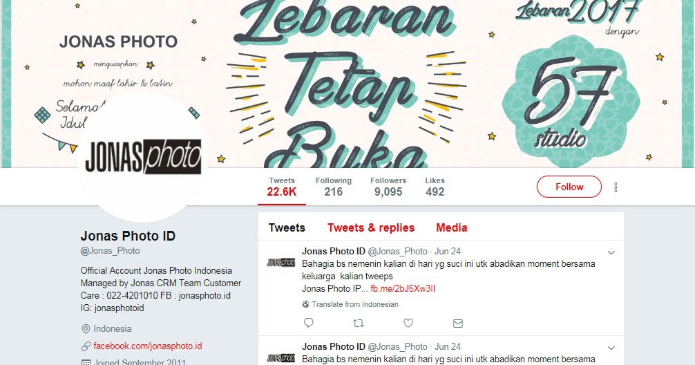View the 9,095 Followers list

click(388, 187)
